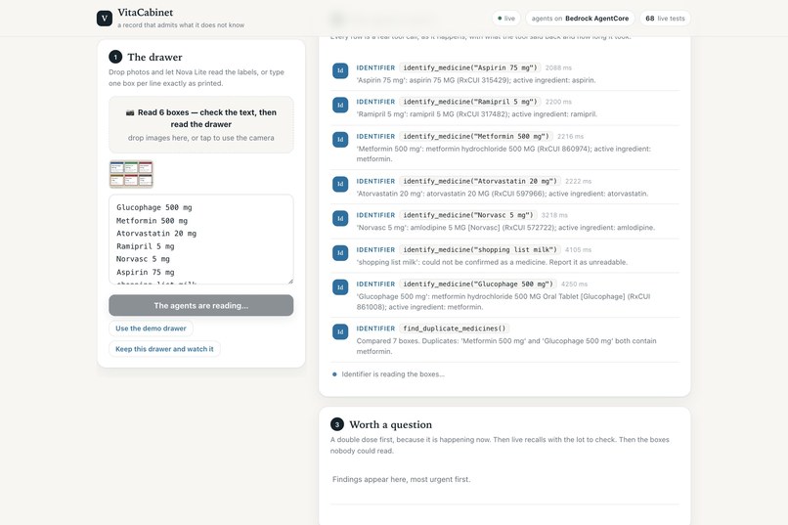
Task: Click the Id icon beside Glucophage 500 mg call
Action: coord(340,286)
